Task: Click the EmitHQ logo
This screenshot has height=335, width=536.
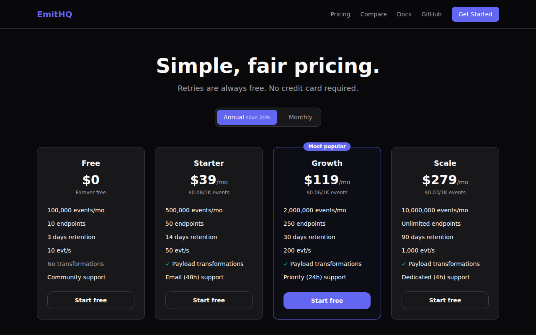Action: (x=54, y=14)
